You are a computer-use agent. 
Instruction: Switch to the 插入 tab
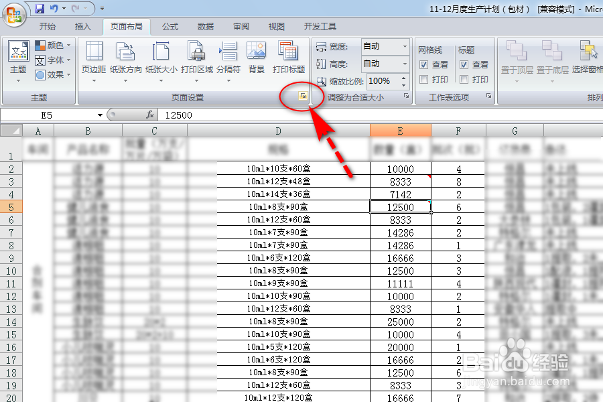click(x=82, y=27)
